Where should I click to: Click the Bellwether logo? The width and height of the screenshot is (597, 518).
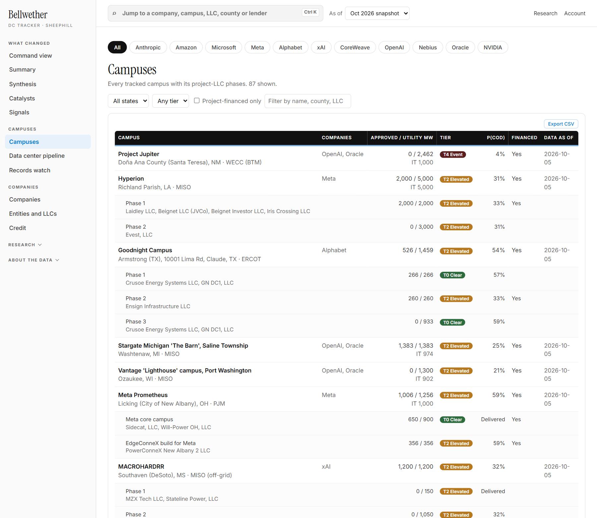[x=28, y=15]
